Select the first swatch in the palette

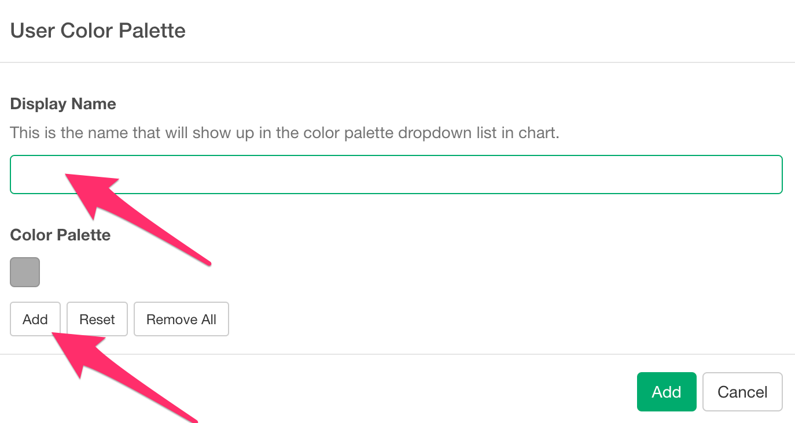point(25,272)
